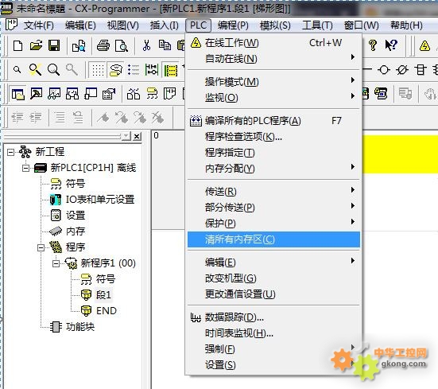Select 段1 in project tree

(x=103, y=295)
